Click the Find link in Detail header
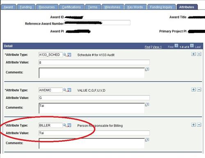Image resolution: width=205 pixels, height=158 pixels. click(x=148, y=47)
